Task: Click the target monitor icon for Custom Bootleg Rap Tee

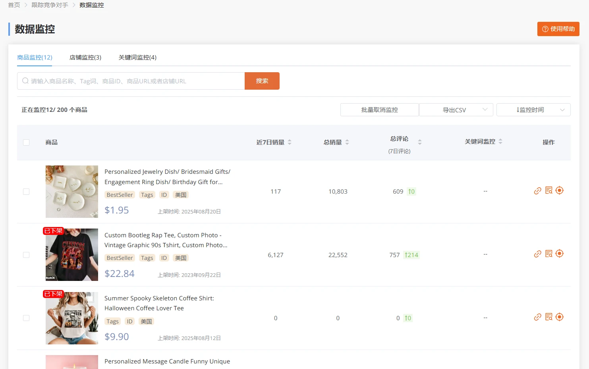Action: coord(560,254)
